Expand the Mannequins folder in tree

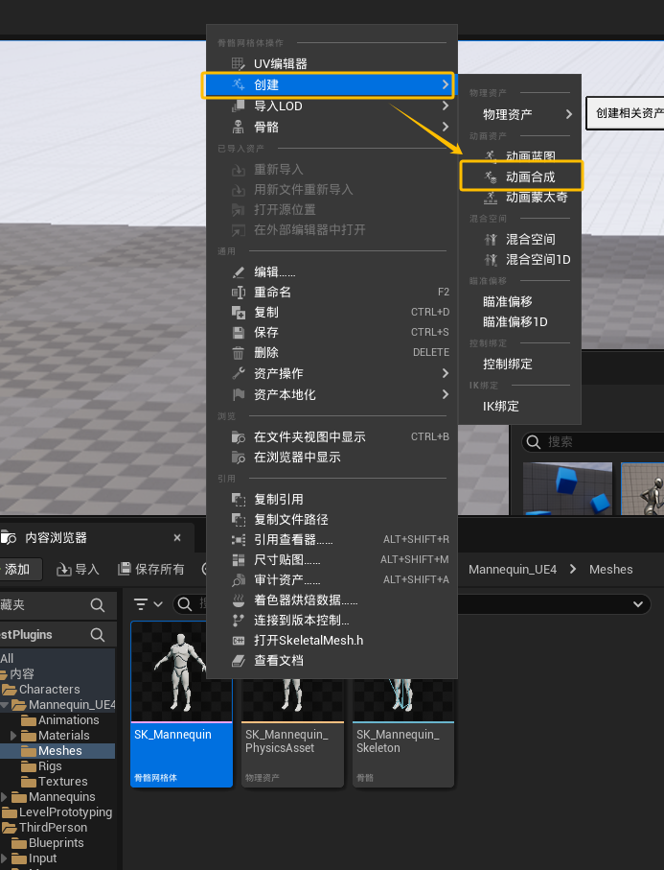6,797
